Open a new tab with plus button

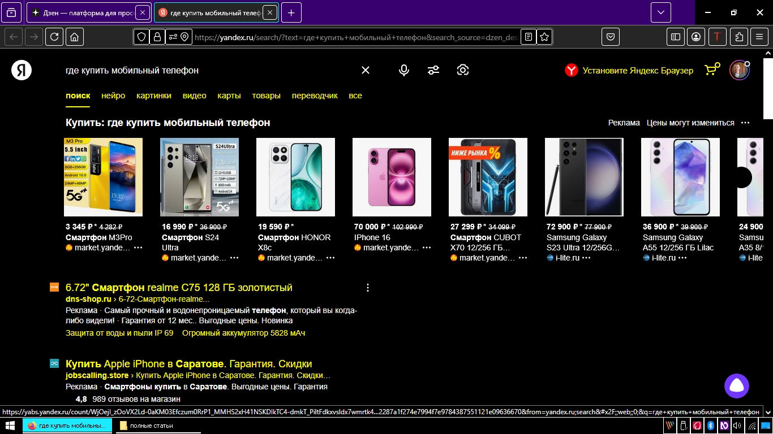(291, 12)
